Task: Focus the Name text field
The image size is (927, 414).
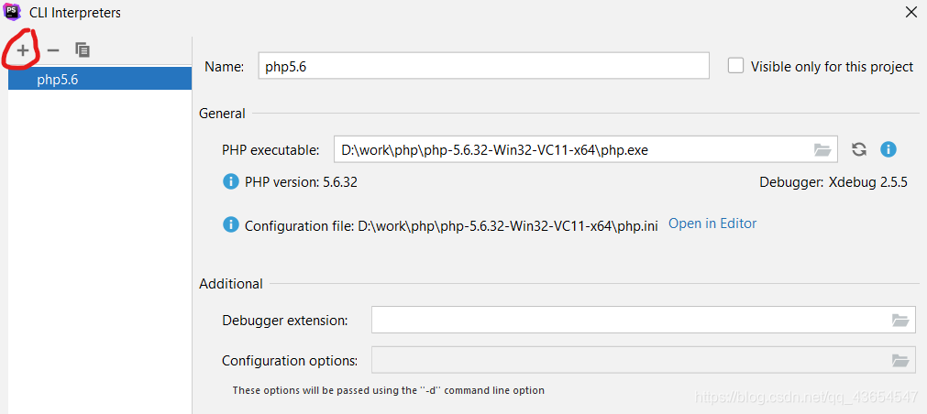Action: click(483, 66)
